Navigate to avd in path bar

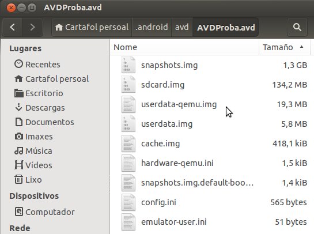(x=182, y=27)
